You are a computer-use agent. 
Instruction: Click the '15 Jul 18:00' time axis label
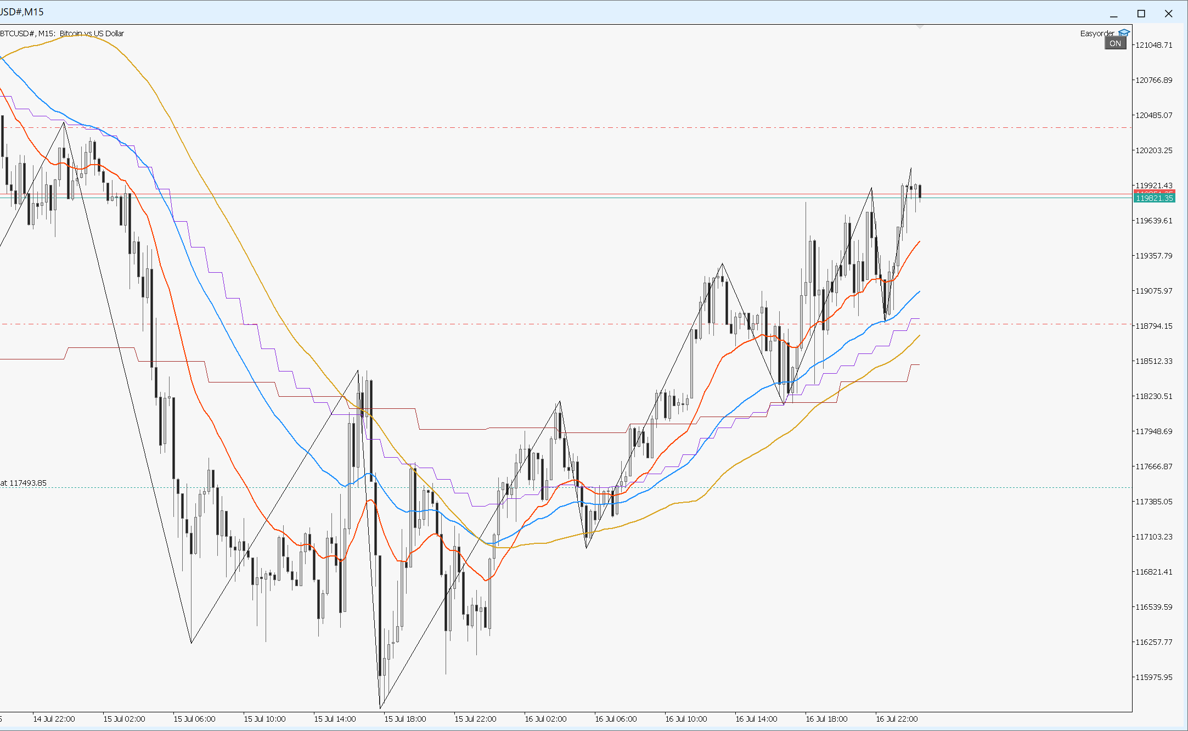click(x=405, y=719)
